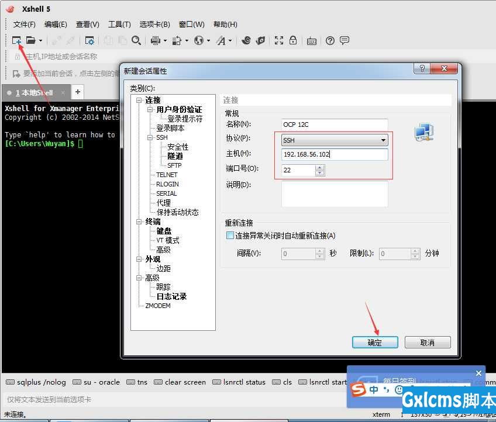Click the Find magnifier icon
Viewport: 496px width, 422px height.
(136, 40)
